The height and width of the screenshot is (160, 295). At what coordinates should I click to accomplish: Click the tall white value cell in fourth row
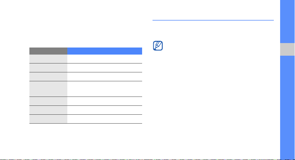pos(105,89)
